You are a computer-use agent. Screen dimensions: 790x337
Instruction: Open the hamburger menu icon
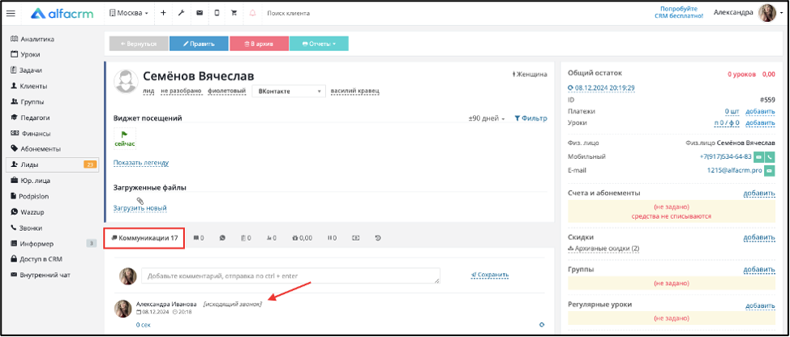(x=11, y=14)
